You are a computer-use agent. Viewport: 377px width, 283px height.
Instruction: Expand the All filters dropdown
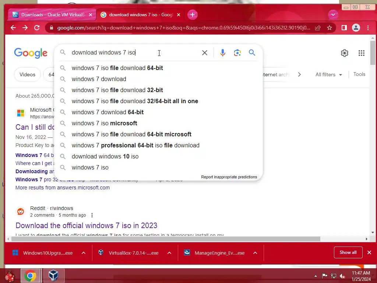click(328, 74)
